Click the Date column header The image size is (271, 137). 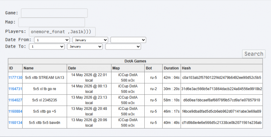point(89,68)
